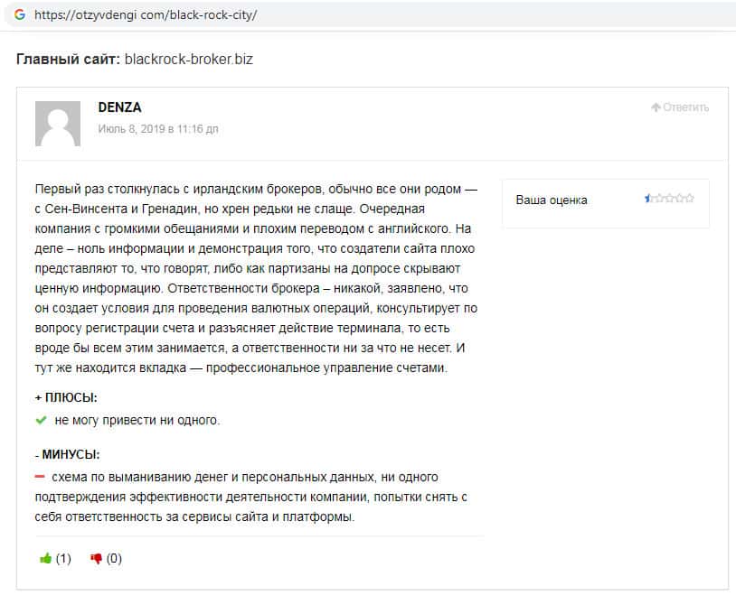Click the dislike count (0)
736x605 pixels.
click(x=114, y=558)
